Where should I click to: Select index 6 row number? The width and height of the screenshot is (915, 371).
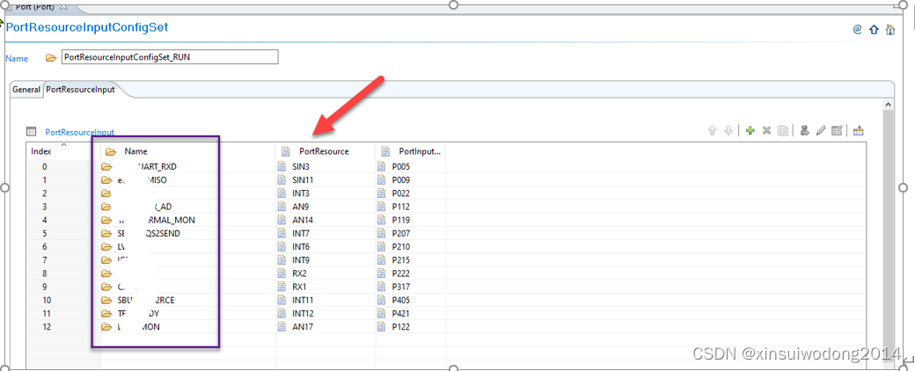[x=45, y=247]
